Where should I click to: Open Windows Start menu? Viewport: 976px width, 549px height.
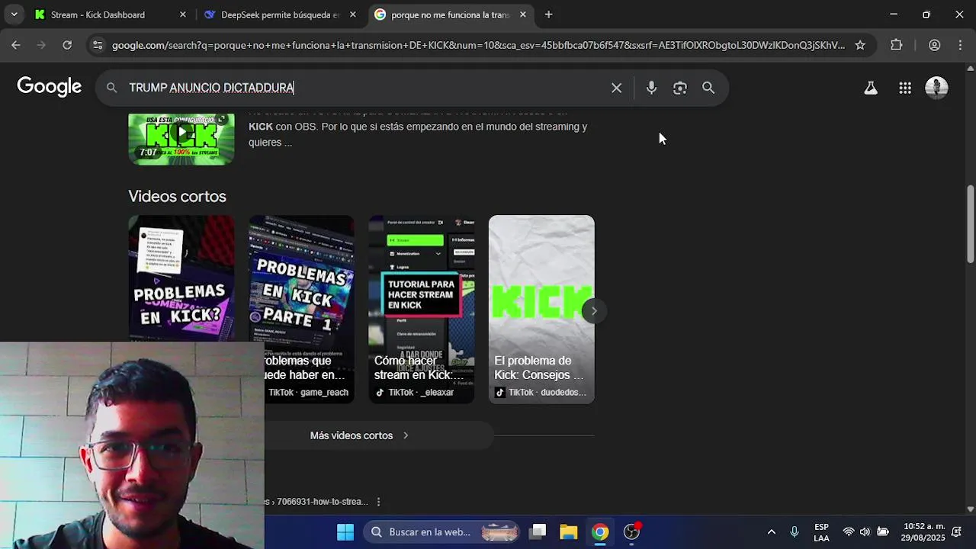(345, 531)
